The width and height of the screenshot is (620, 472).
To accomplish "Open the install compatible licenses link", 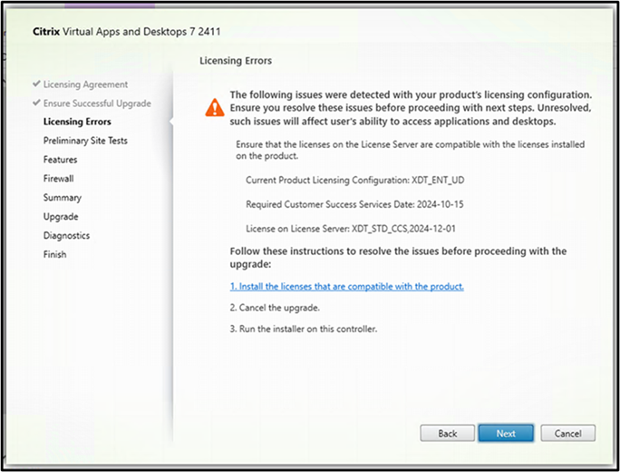I will (x=347, y=286).
